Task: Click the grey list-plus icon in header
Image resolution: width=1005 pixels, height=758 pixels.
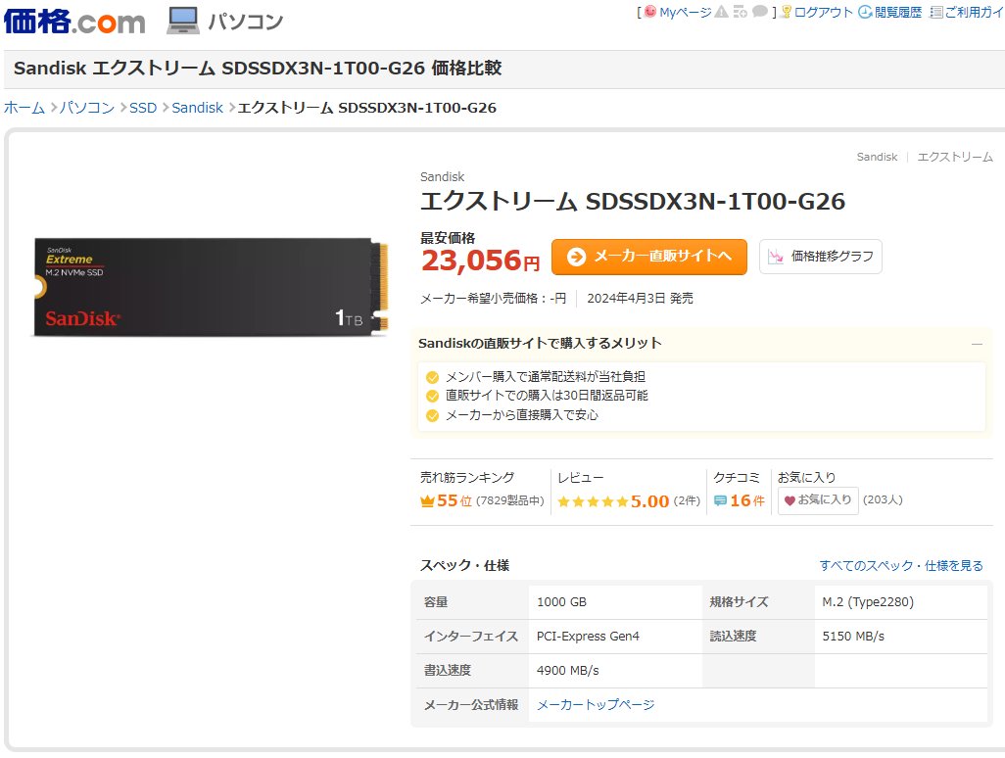Action: 741,12
